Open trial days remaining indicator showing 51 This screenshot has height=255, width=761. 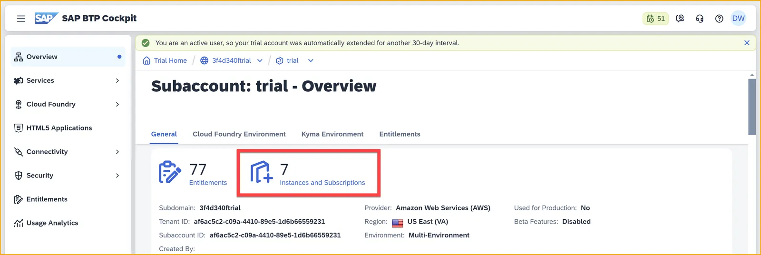[x=655, y=19]
